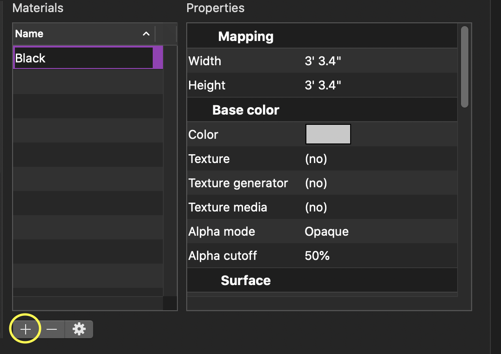Edit the Height value 3' 3.4"
This screenshot has width=501, height=354.
(x=323, y=85)
